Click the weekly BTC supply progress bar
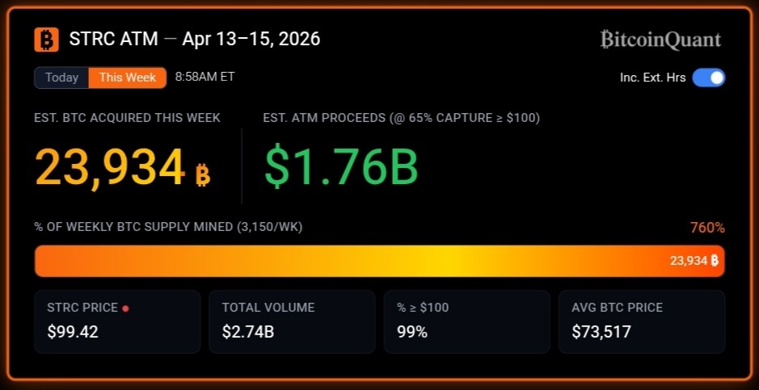 click(x=379, y=261)
